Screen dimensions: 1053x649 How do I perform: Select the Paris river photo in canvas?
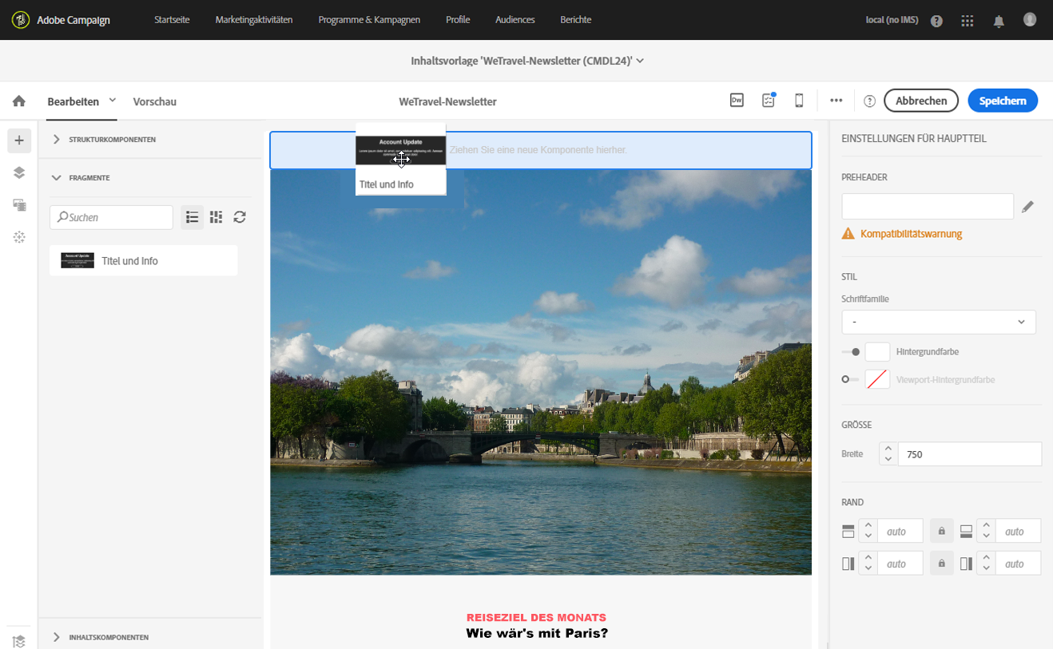coord(541,372)
